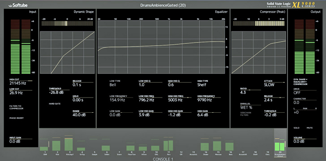The width and height of the screenshot is (326, 161).
Task: Click the Dynamic Shape transfer graph
Action: pyautogui.click(x=67, y=52)
